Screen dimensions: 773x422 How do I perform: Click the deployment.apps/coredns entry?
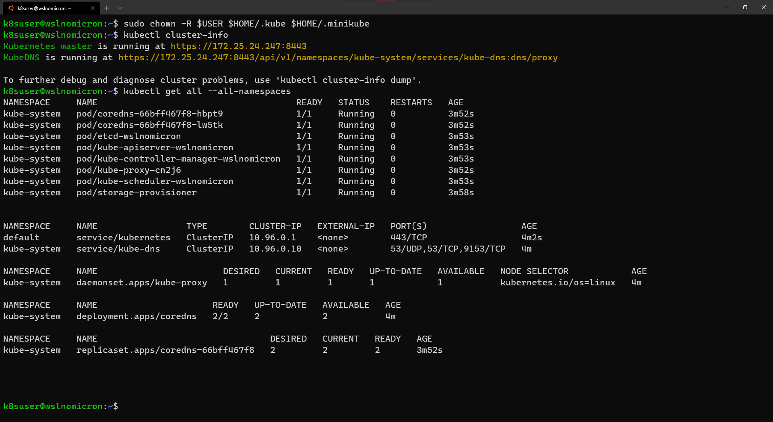(x=136, y=316)
